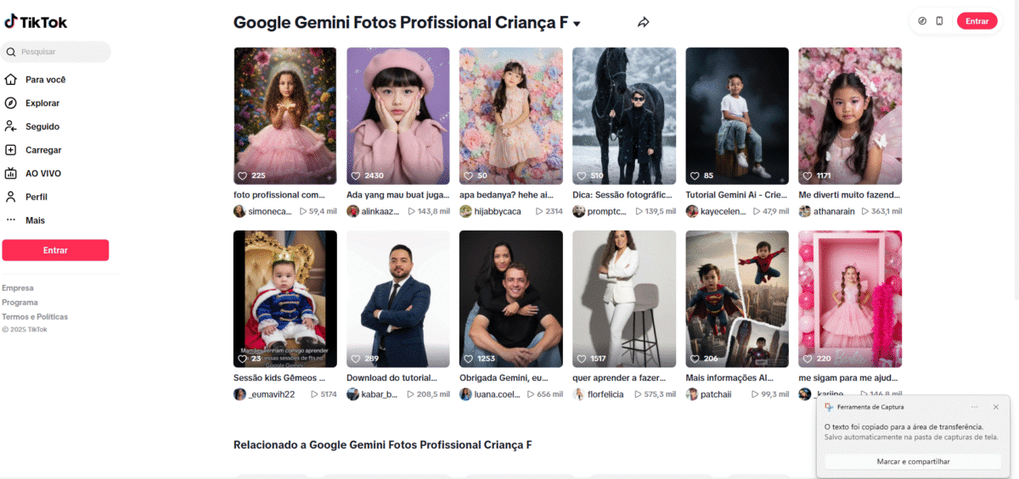Click the Pesquisar search field
The width and height of the screenshot is (1019, 479).
pos(61,52)
